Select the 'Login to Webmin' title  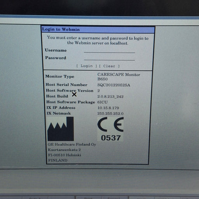click(61, 30)
